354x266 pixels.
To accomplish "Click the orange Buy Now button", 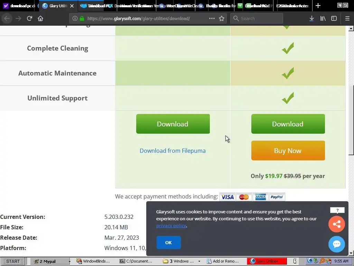I will coord(288,150).
